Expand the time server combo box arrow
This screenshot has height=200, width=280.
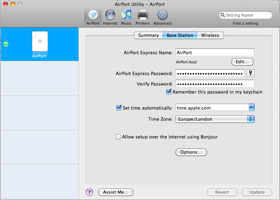tap(251, 107)
